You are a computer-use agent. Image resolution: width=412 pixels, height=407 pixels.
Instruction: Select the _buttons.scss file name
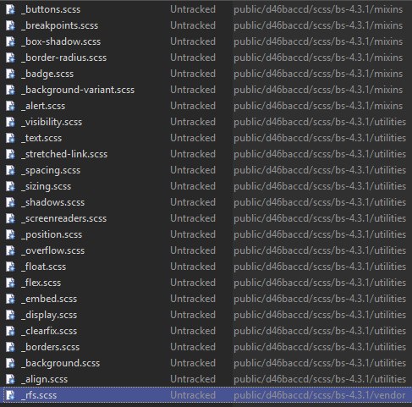51,9
